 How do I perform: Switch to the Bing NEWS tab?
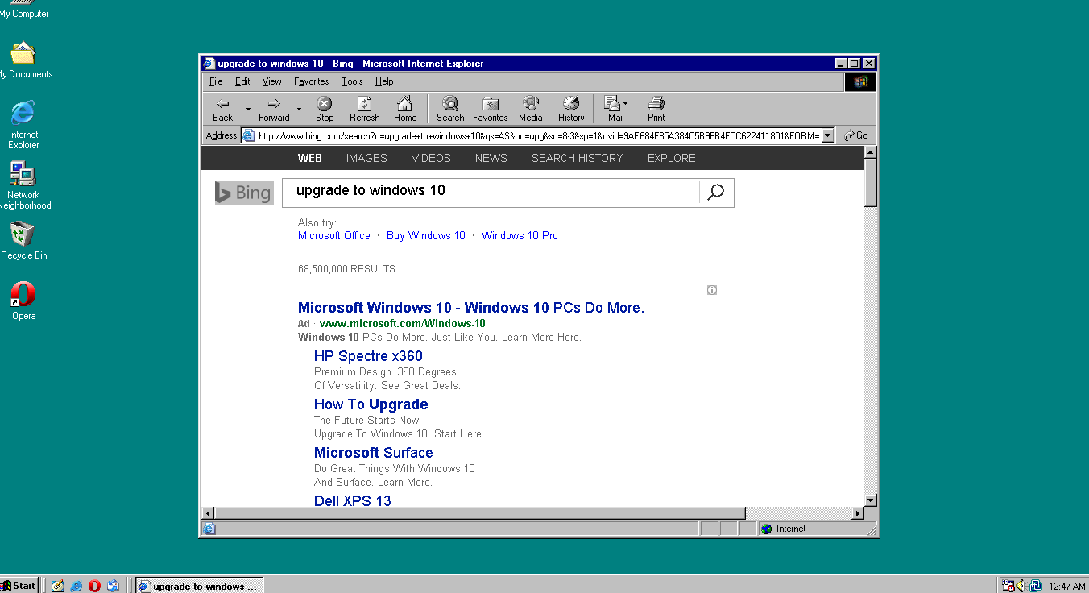click(x=491, y=158)
